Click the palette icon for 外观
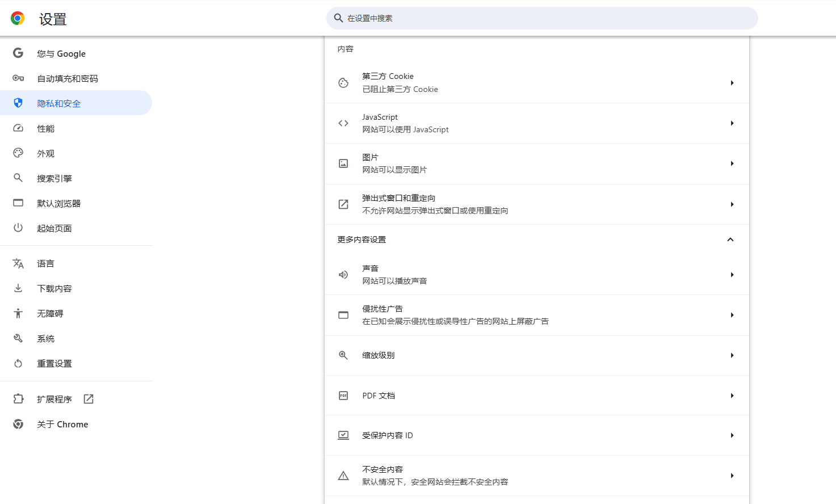836x504 pixels. coord(18,153)
